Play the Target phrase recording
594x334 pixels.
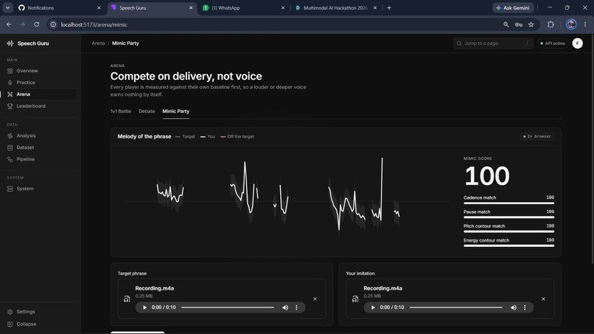tap(144, 307)
